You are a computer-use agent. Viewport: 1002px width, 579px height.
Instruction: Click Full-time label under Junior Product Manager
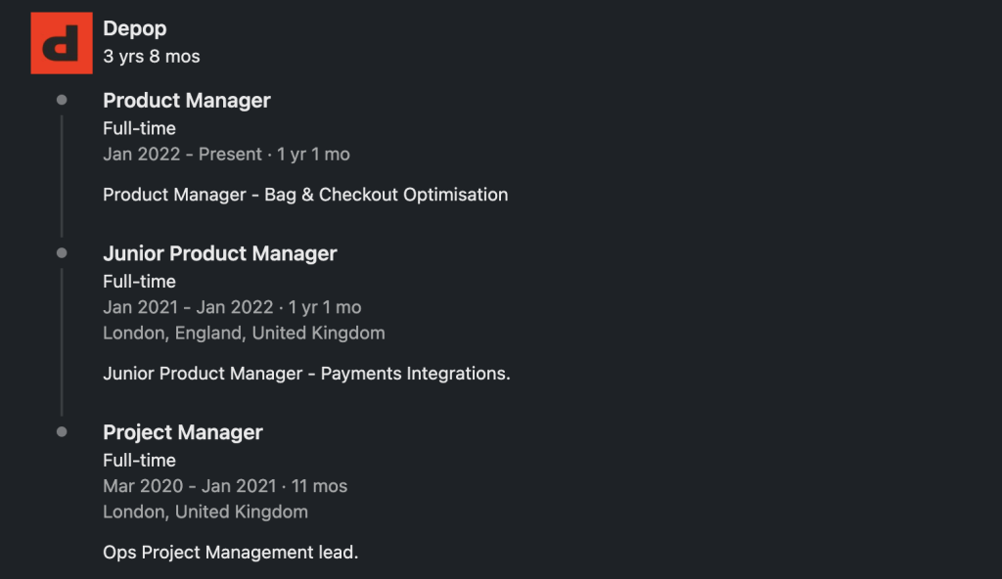pyautogui.click(x=139, y=282)
